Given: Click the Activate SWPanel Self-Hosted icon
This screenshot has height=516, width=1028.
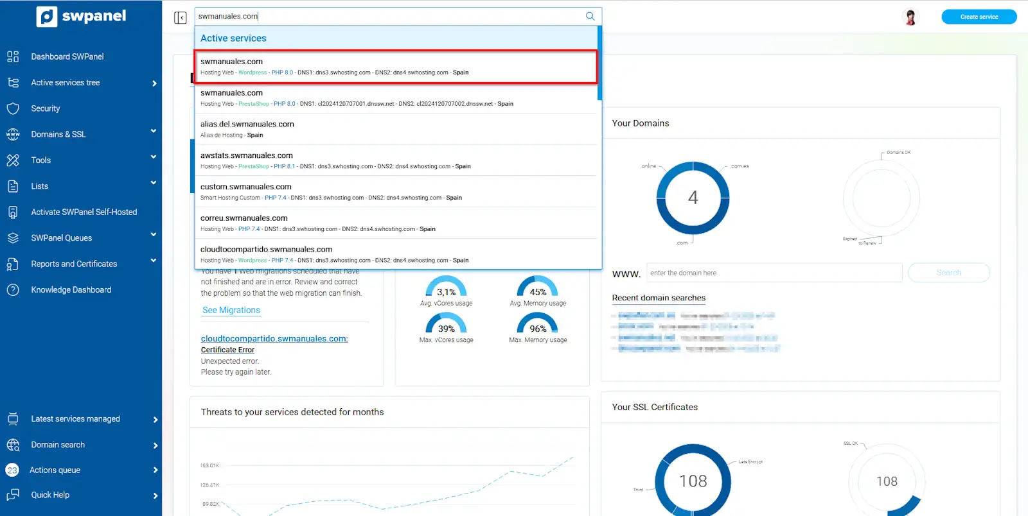Looking at the screenshot, I should coord(13,212).
